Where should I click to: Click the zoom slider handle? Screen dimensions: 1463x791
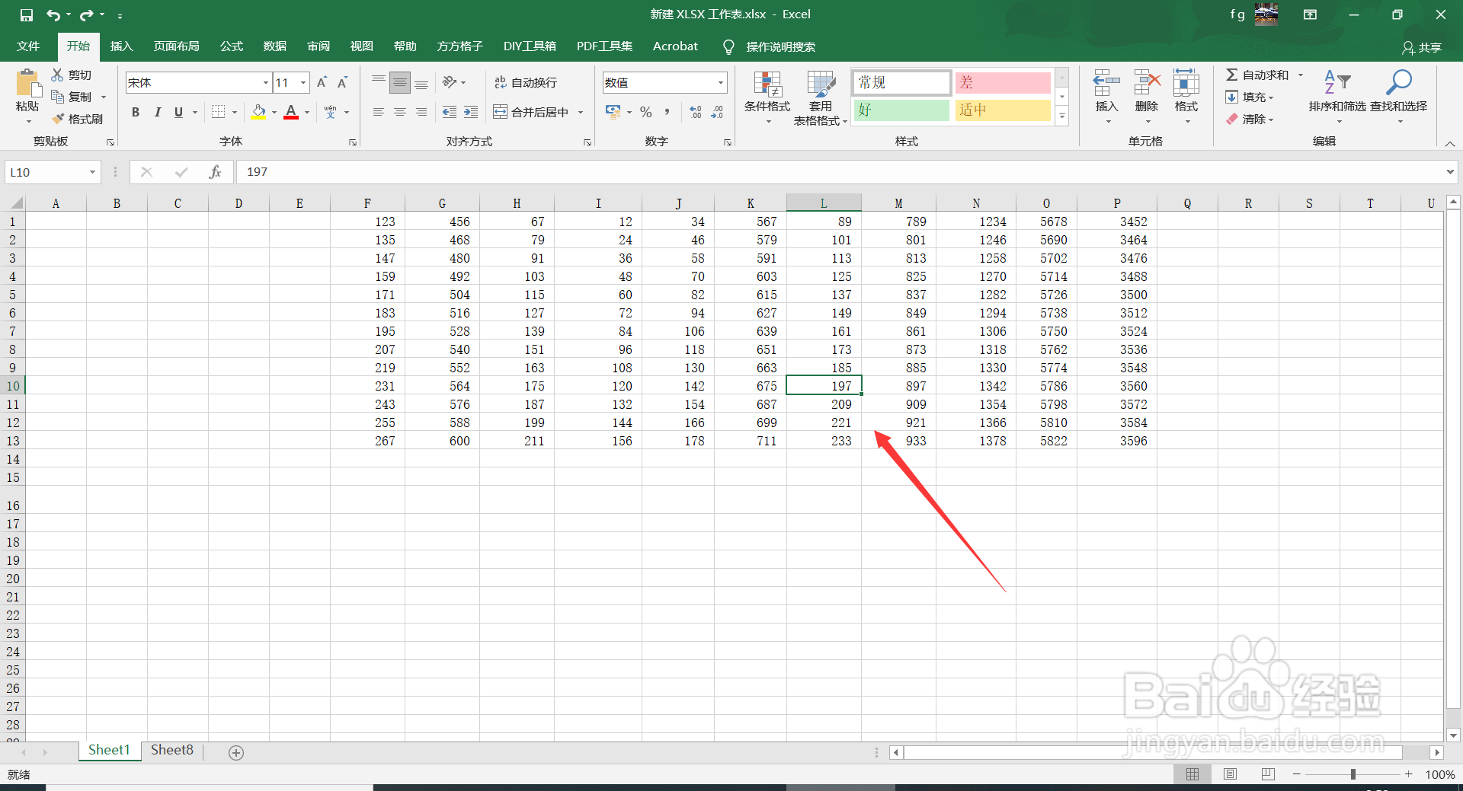(1353, 774)
